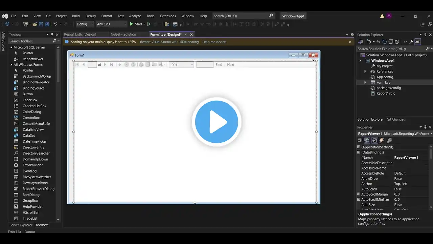The image size is (433, 244).
Task: Sync with Active Document in Solution Explorer
Action: tap(378, 42)
